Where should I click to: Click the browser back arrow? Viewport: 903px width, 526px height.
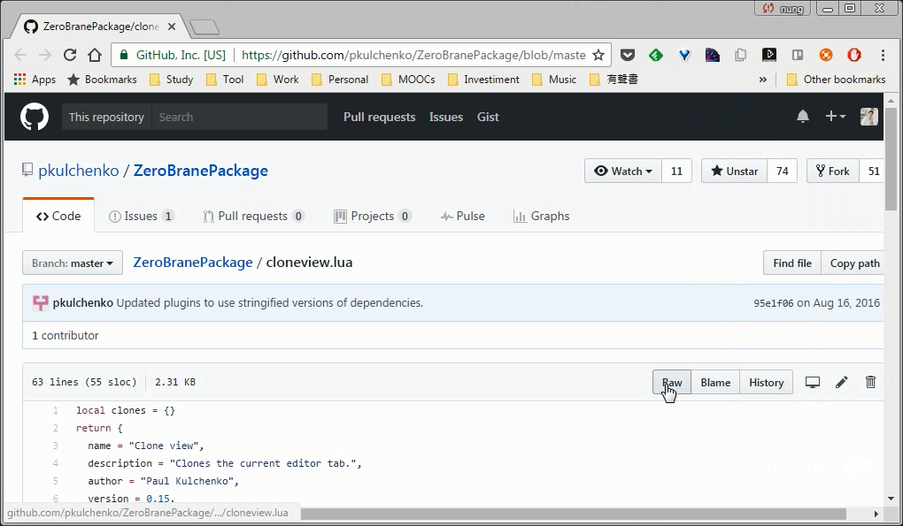pyautogui.click(x=20, y=55)
